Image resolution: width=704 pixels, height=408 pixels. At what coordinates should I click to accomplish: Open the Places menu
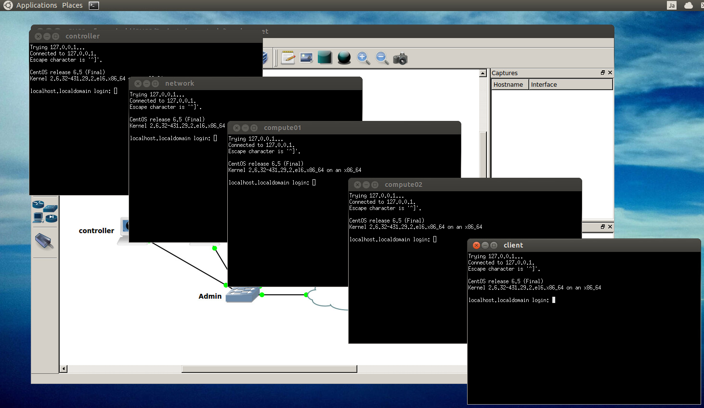click(x=72, y=5)
